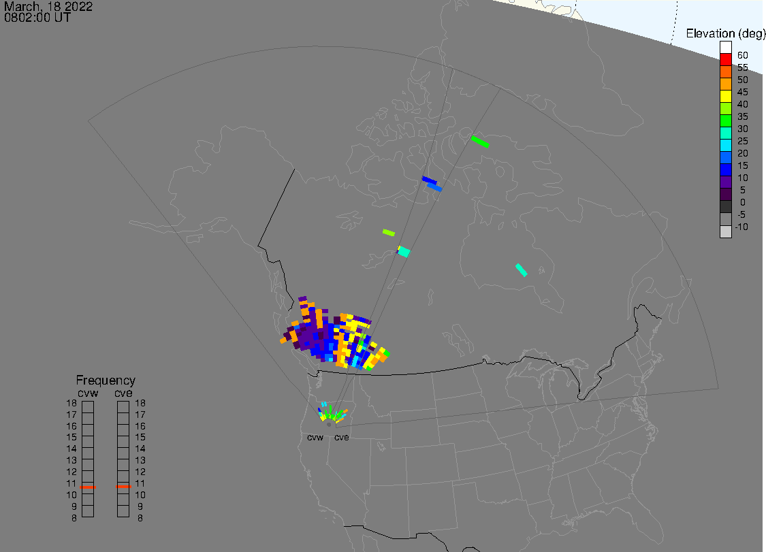Click the 'Frequency' panel title
The width and height of the screenshot is (766, 552).
106,380
